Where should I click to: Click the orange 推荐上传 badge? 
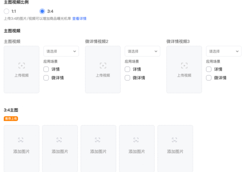point(11,119)
